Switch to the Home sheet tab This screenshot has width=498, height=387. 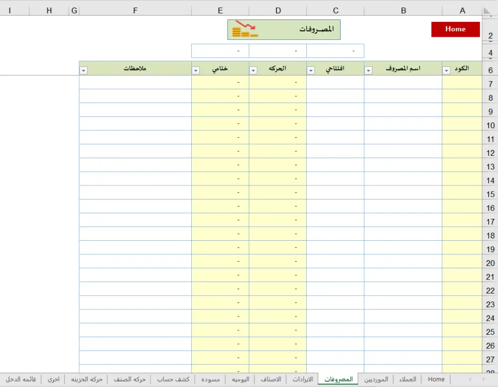436,379
